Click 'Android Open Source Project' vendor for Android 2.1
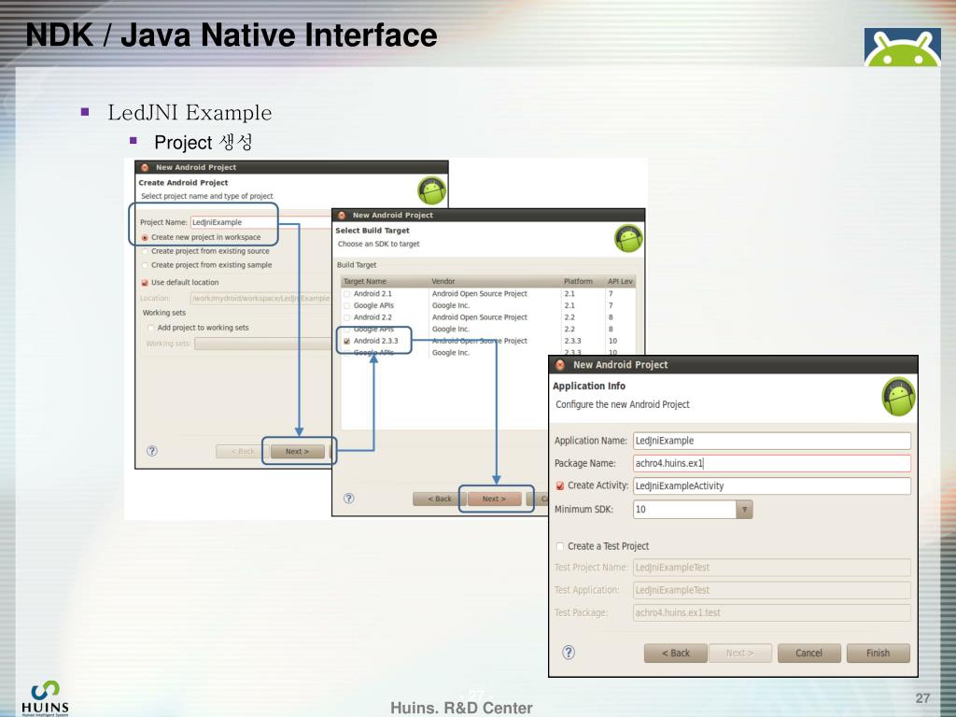 pyautogui.click(x=480, y=294)
